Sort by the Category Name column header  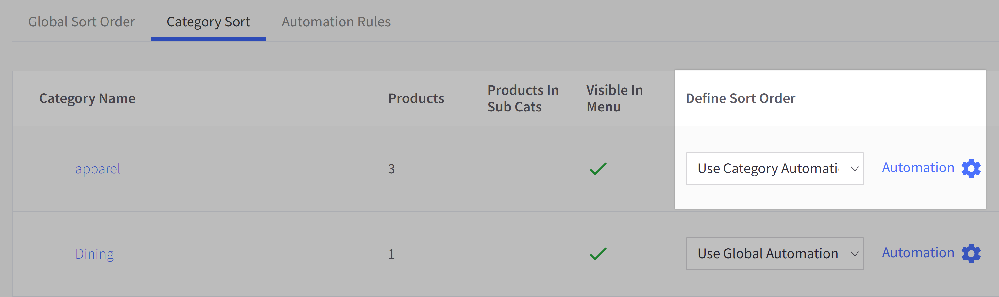pos(87,98)
